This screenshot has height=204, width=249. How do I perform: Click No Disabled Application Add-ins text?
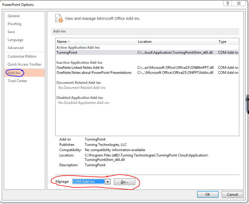click(84, 102)
